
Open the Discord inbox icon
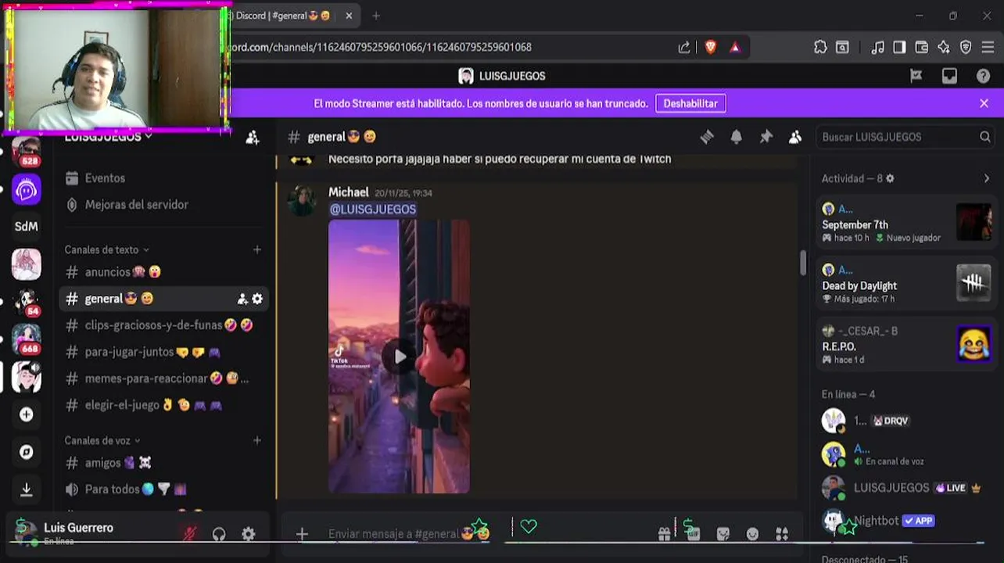pos(949,76)
